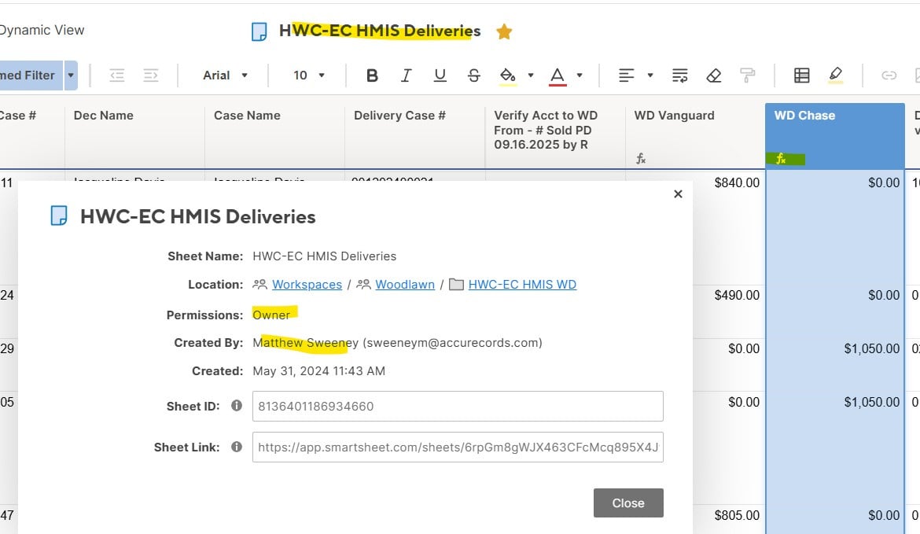This screenshot has height=534, width=920.
Task: Click the Created date May 31, 2024
Action: point(318,371)
